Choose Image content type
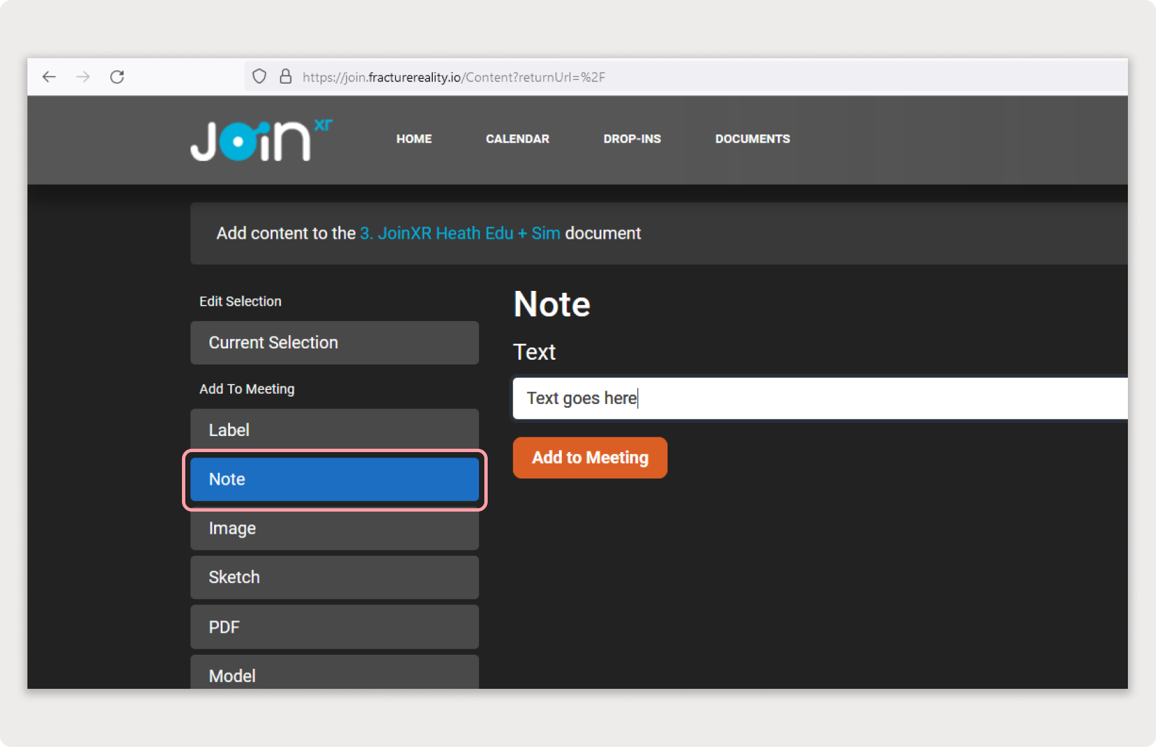 334,528
